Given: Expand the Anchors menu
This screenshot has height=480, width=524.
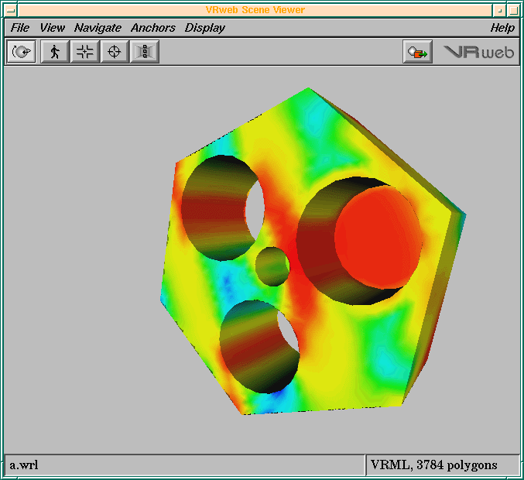Looking at the screenshot, I should click(152, 28).
